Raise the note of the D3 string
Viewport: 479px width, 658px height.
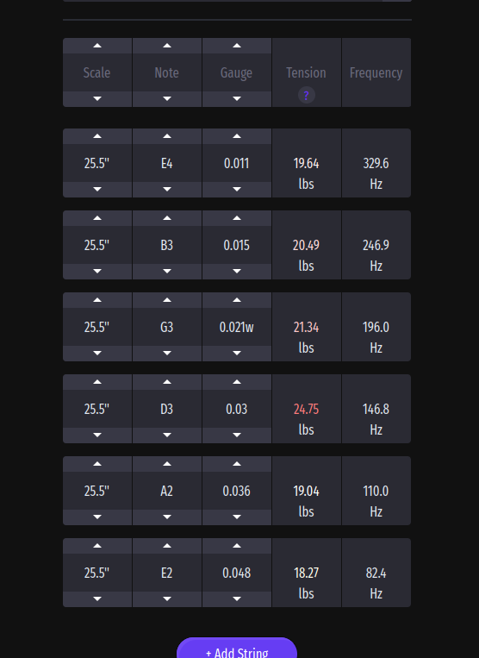[x=167, y=382]
